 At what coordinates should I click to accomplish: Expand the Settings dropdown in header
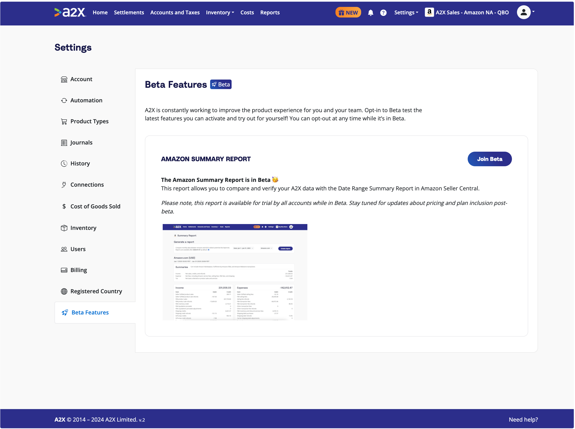[406, 12]
